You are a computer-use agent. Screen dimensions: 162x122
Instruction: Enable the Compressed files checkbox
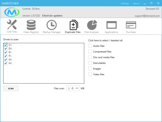(90, 52)
